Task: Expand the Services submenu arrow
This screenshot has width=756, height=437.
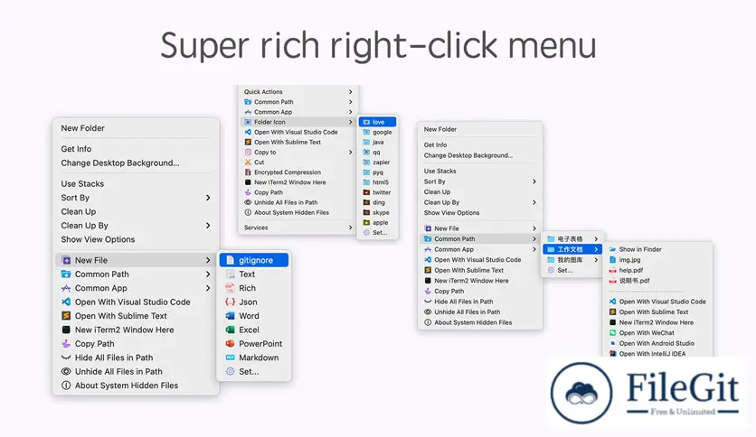Action: [x=351, y=228]
